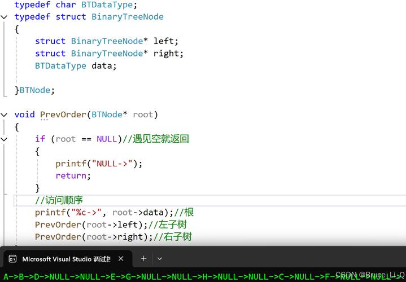Click the return statement
Screen dimensions: 406x282
click(73, 176)
